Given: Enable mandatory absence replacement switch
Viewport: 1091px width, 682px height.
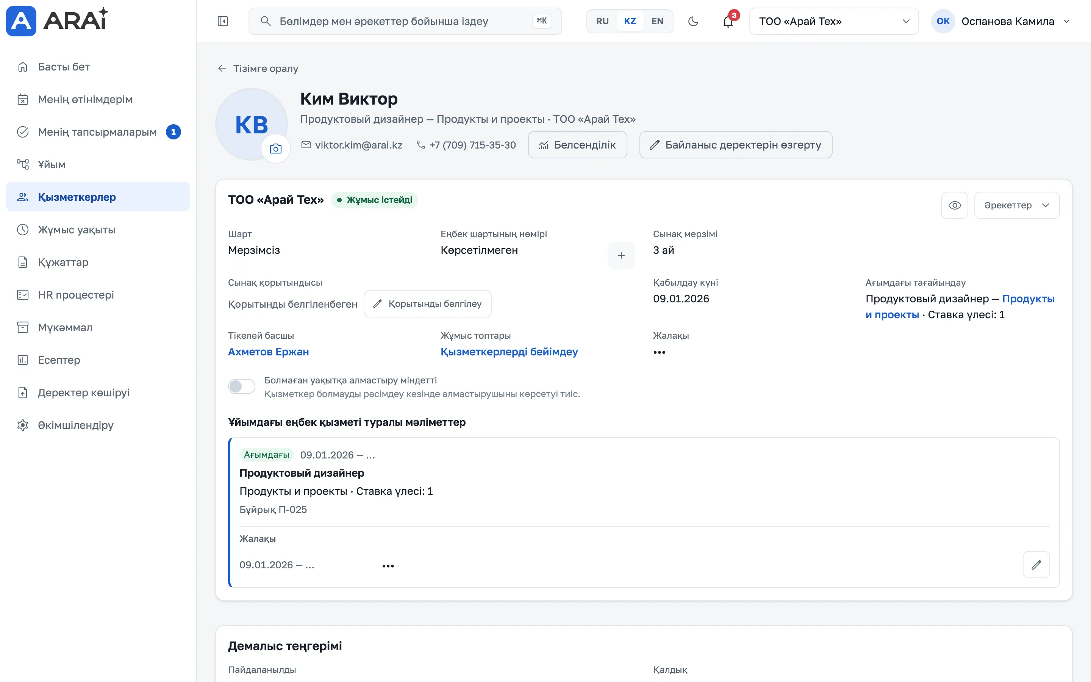Looking at the screenshot, I should (242, 386).
